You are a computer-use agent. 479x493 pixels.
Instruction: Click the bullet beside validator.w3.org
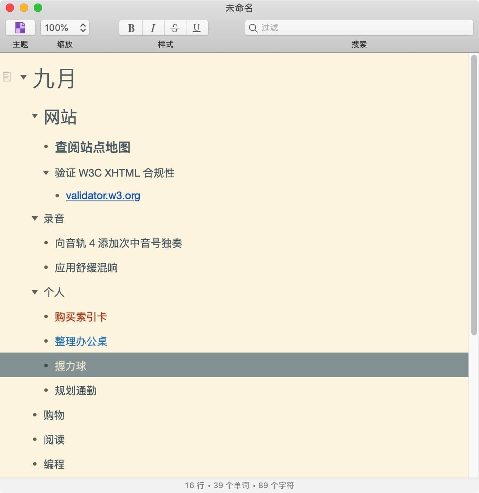(x=57, y=196)
